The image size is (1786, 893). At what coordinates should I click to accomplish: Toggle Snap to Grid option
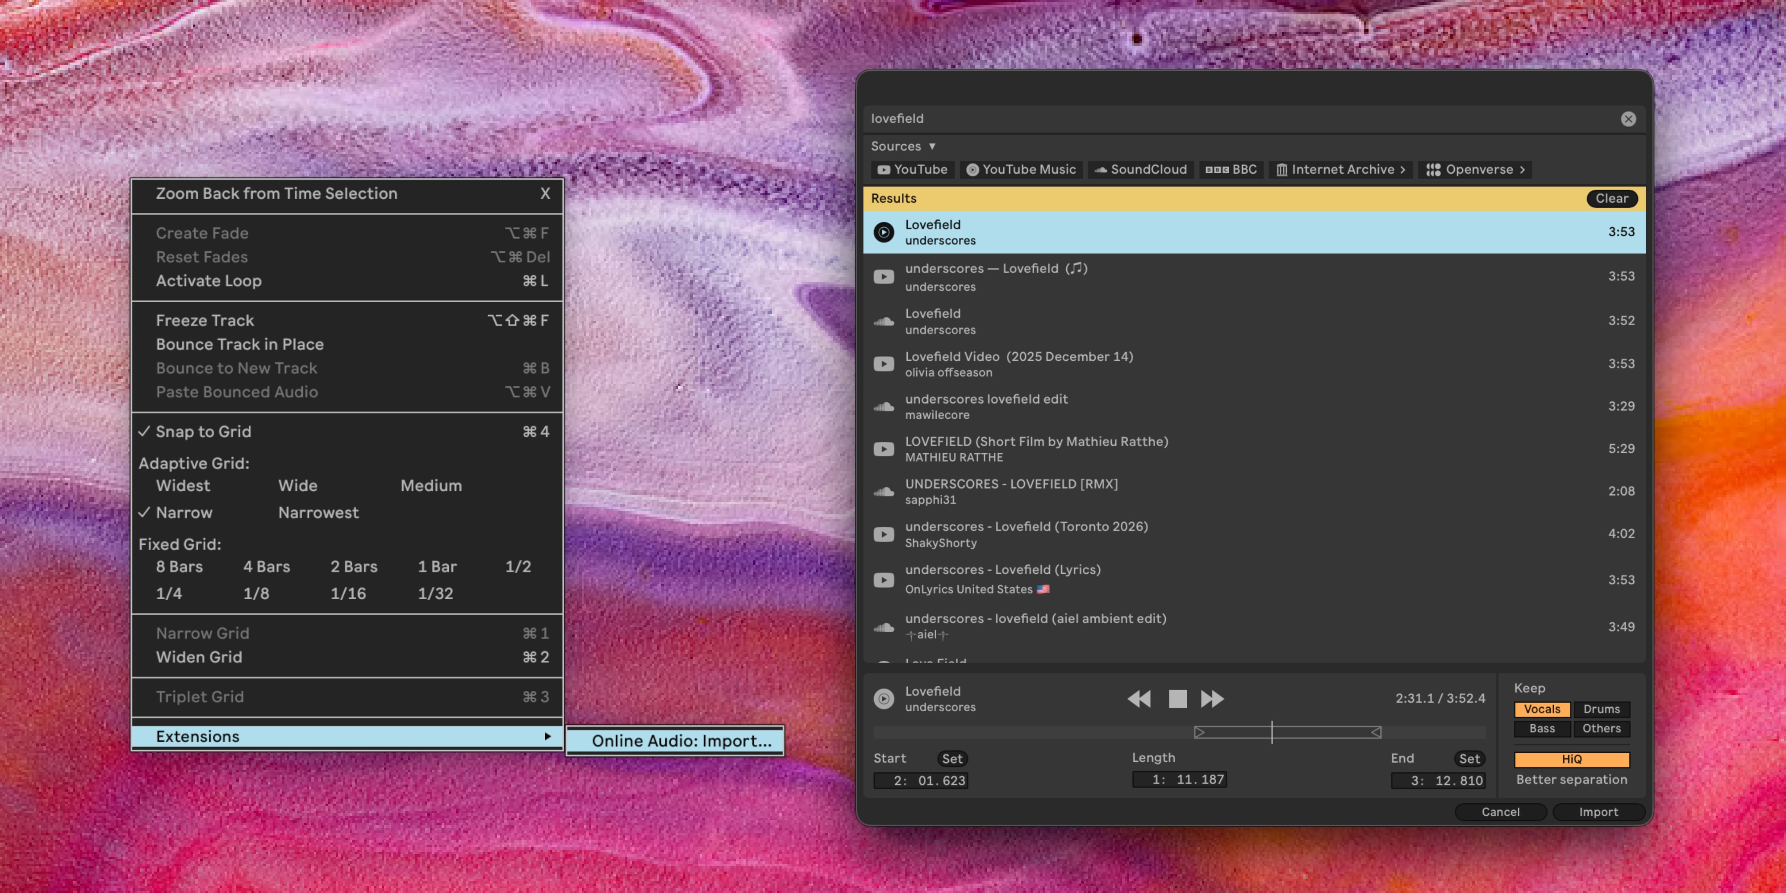coord(346,431)
